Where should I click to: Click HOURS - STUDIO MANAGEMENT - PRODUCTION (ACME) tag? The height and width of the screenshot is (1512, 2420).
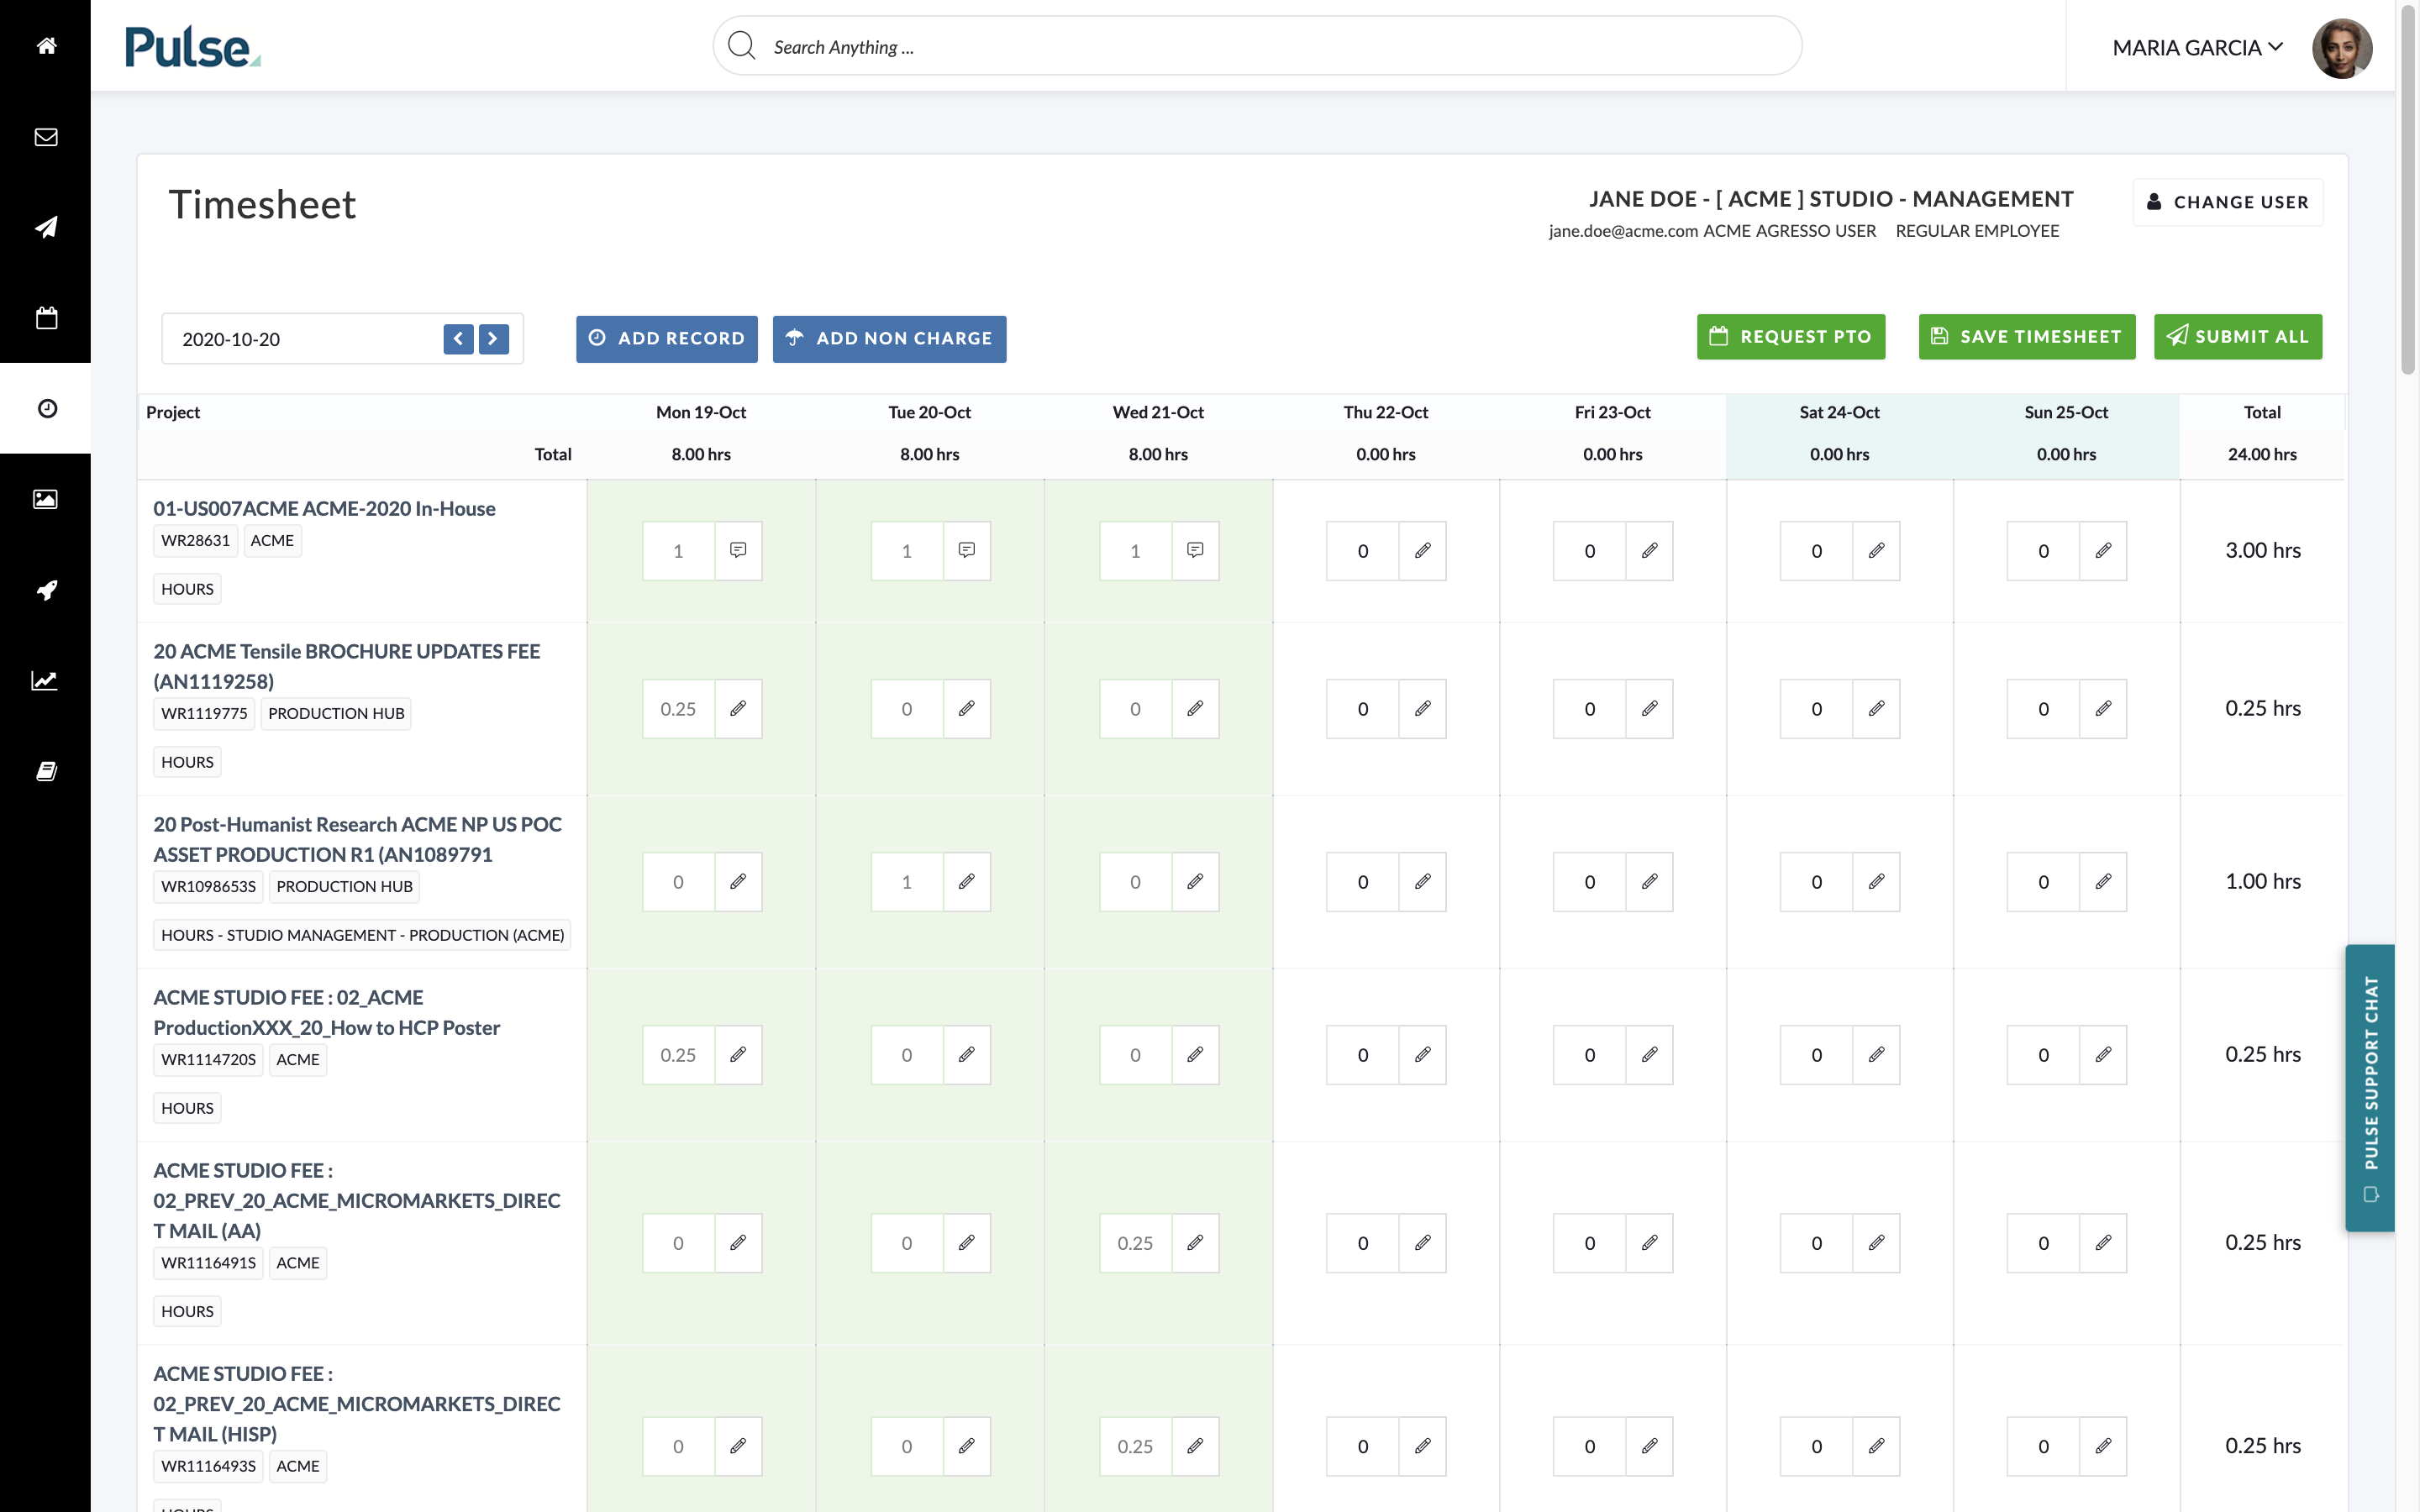tap(362, 935)
